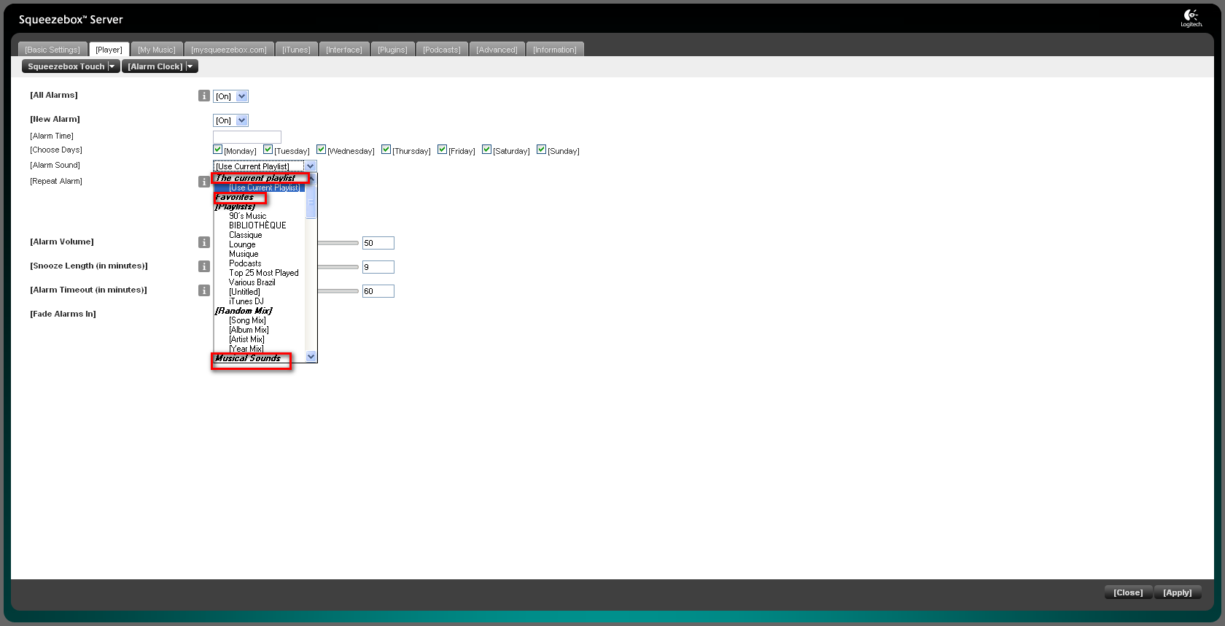
Task: Click the Logitech logo
Action: pos(1191,18)
